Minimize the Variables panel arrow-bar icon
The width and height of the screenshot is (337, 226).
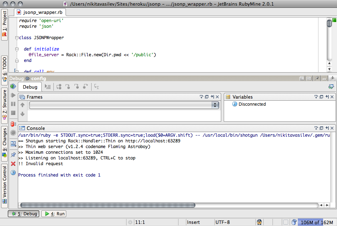pyautogui.click(x=327, y=97)
